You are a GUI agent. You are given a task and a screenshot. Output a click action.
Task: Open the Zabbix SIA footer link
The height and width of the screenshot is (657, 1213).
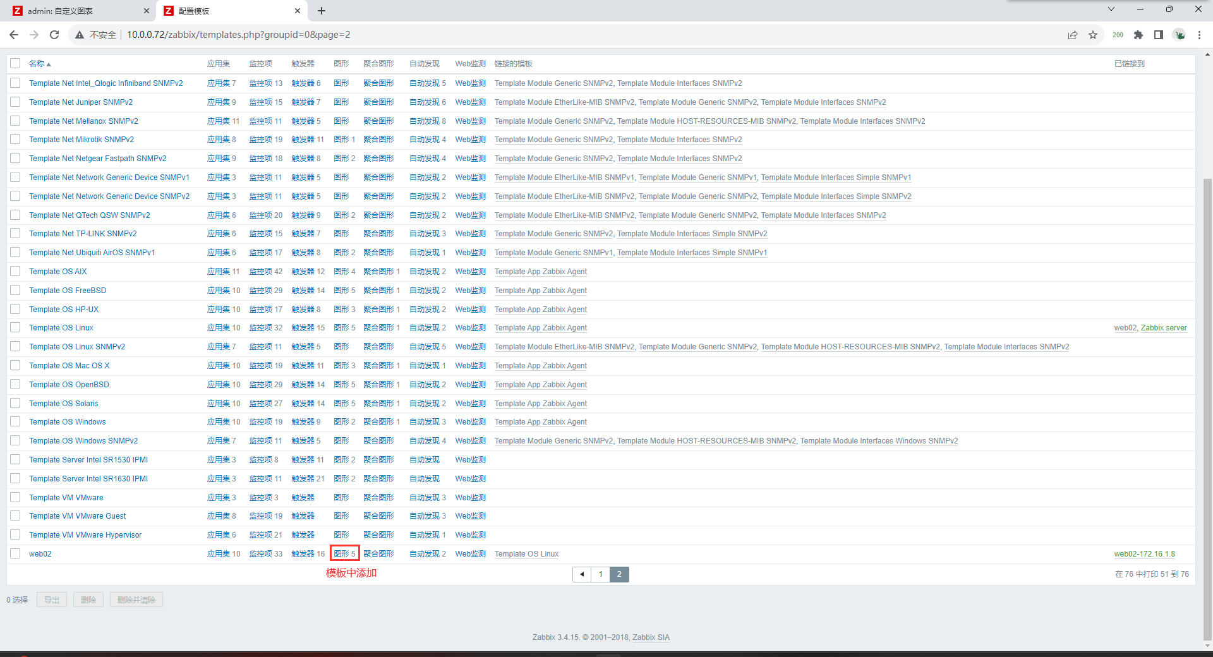point(651,637)
